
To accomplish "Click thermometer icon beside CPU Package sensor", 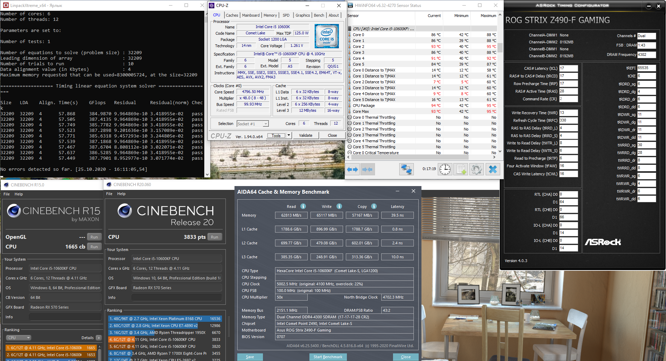I will click(350, 106).
